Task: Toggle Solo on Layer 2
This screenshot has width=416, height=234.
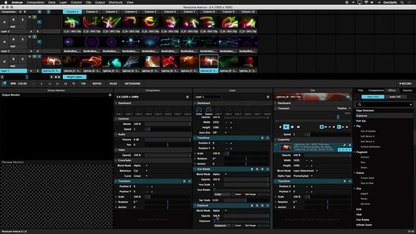Action: [22, 39]
